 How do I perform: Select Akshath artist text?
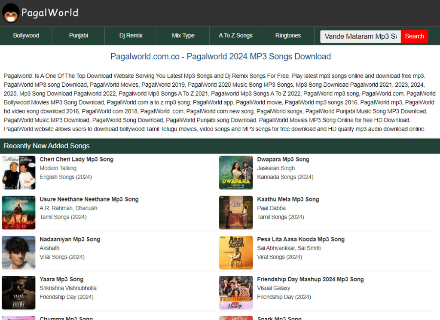coord(49,248)
